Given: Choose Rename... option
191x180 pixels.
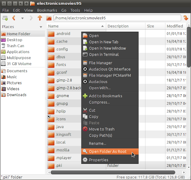Looking at the screenshot, I should (x=110, y=143).
